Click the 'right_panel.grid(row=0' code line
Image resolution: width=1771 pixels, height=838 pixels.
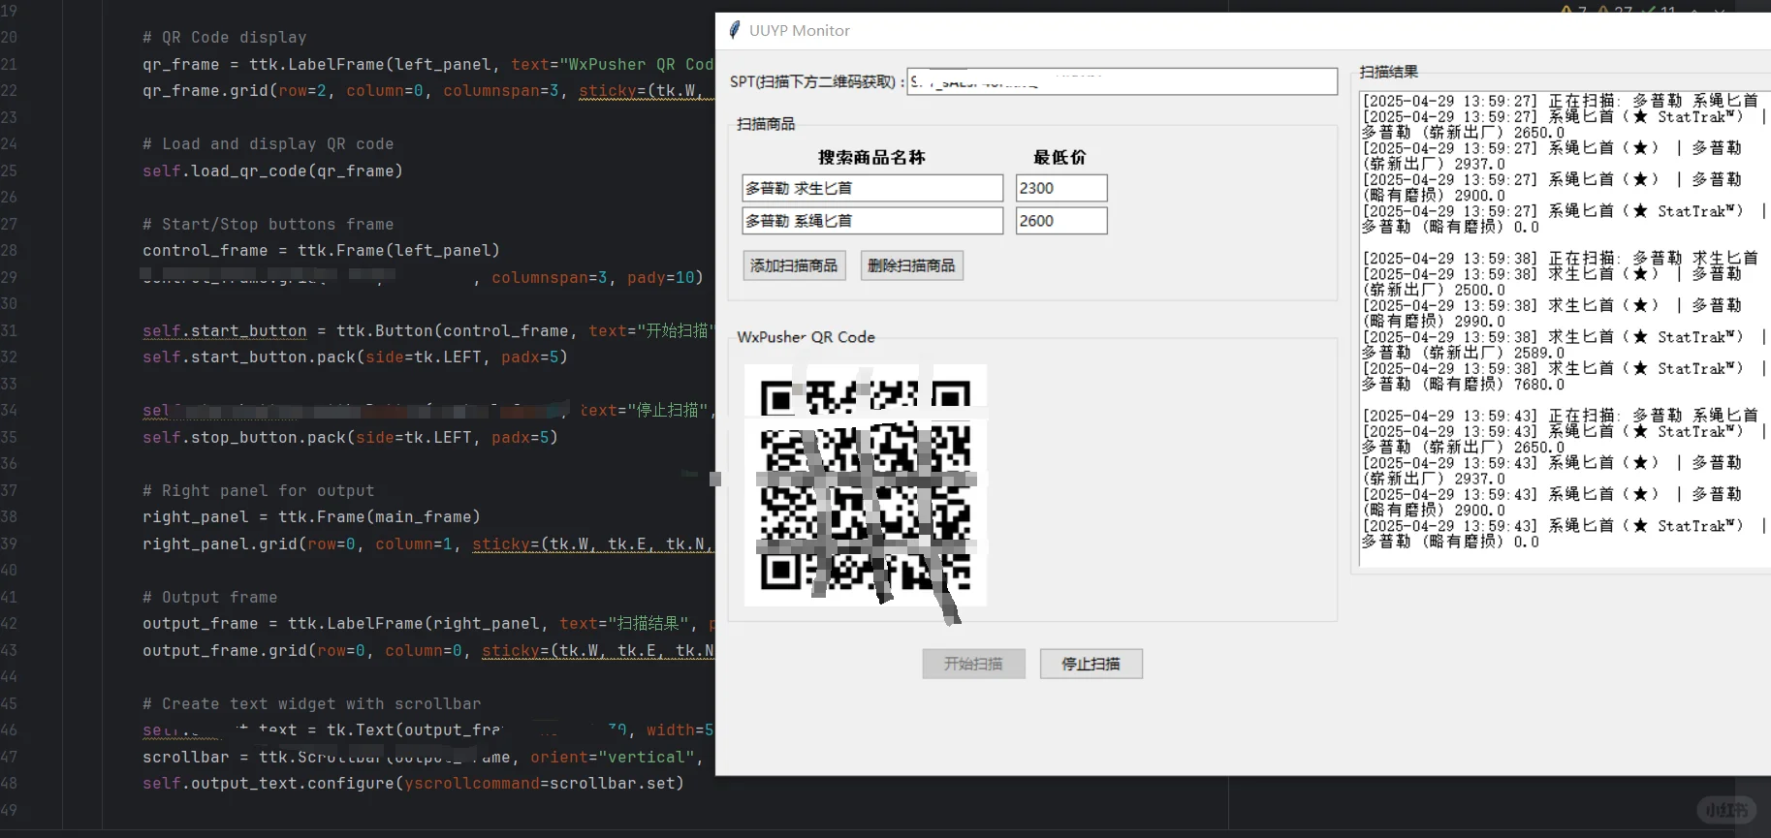click(x=427, y=543)
